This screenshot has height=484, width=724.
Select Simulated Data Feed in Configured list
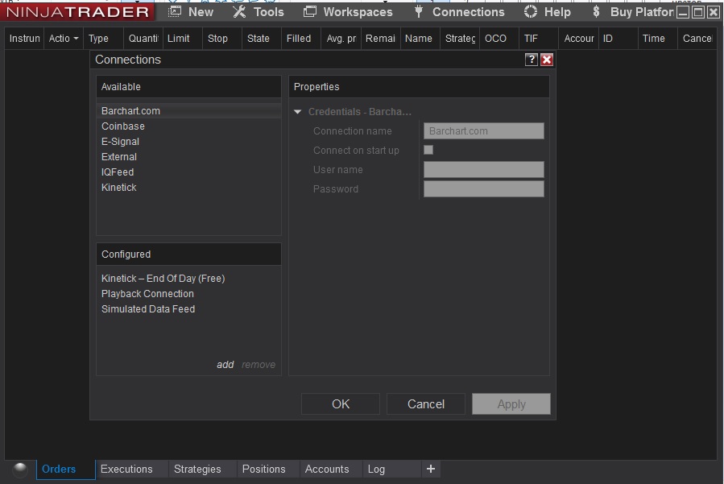click(x=188, y=309)
